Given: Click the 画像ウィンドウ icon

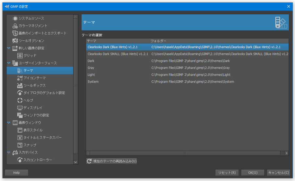Looking at the screenshot, I should click(x=15, y=123).
